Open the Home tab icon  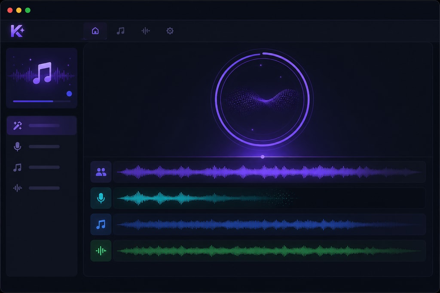click(95, 31)
